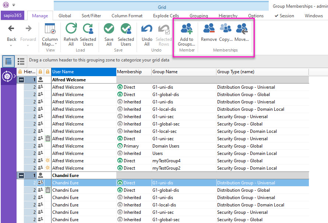Click the purple gear sidebar icon
Image resolution: width=328 pixels, height=223 pixels.
(x=7, y=76)
